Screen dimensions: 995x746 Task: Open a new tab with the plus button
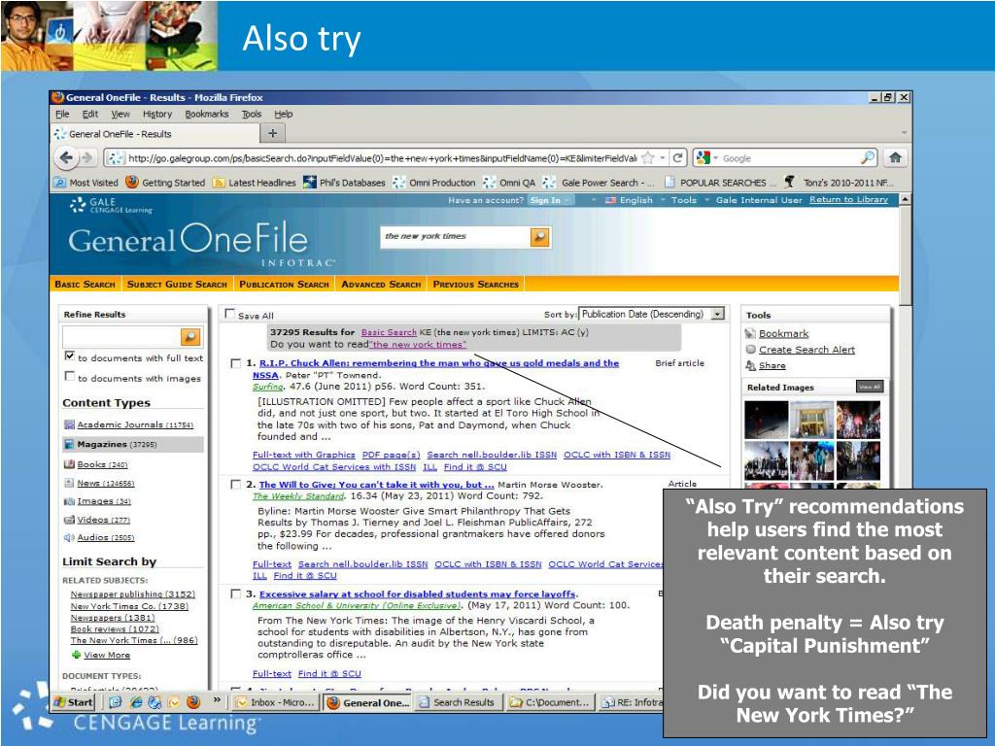click(273, 133)
